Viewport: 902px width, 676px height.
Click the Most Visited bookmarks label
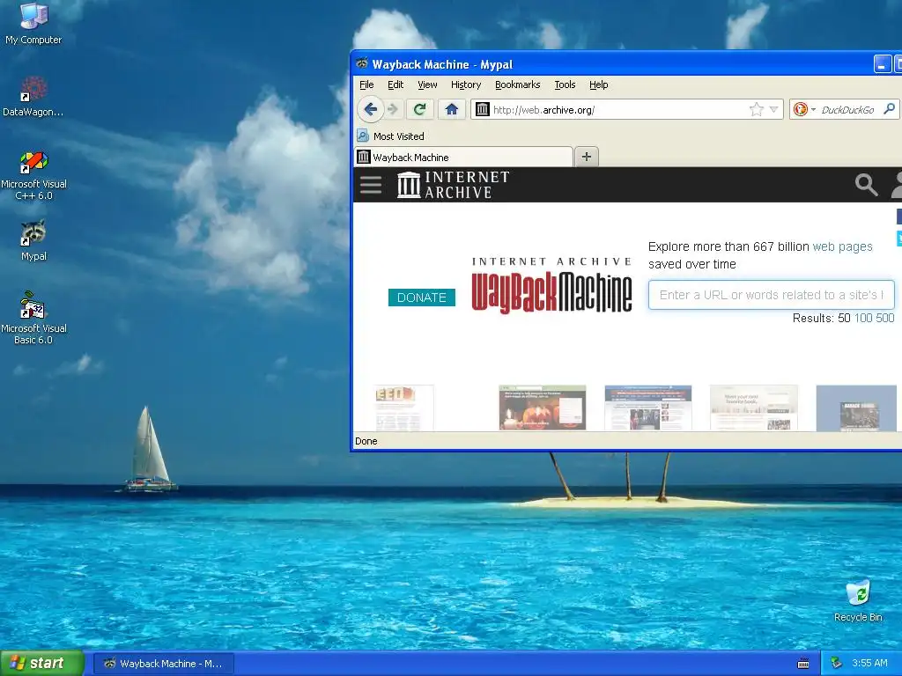click(399, 136)
